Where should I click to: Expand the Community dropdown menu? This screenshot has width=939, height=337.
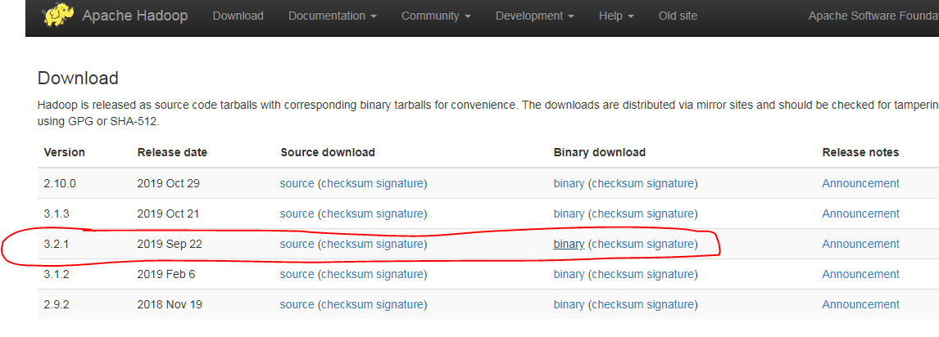pos(436,16)
